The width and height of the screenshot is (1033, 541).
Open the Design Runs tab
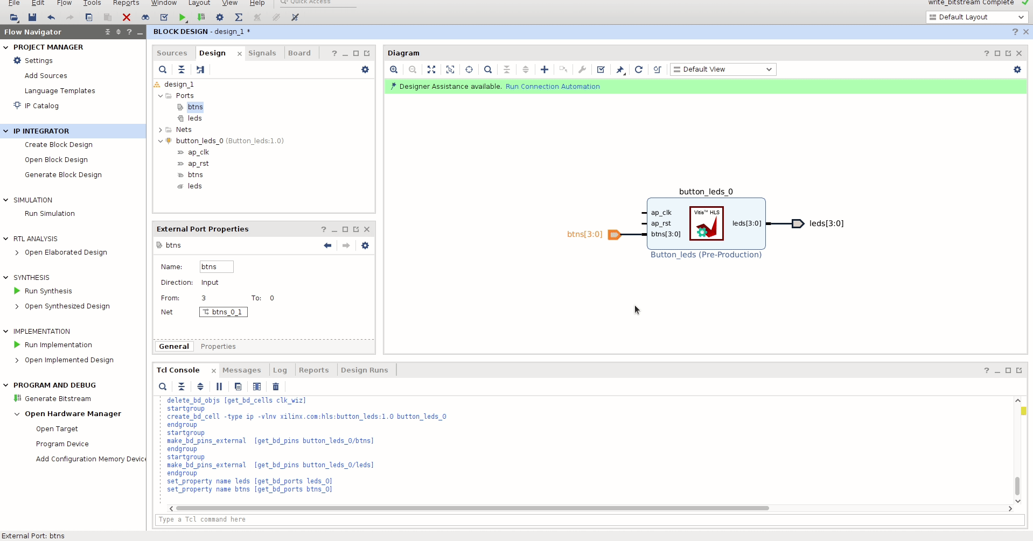364,370
